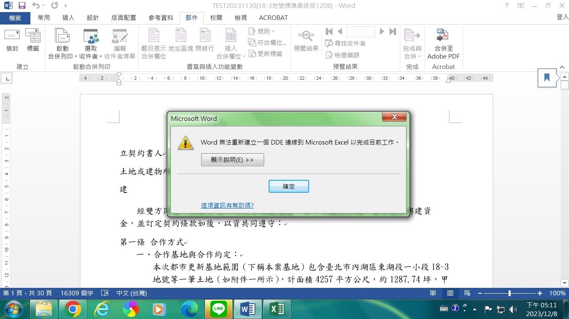Switch to Print Layout view

[450, 293]
